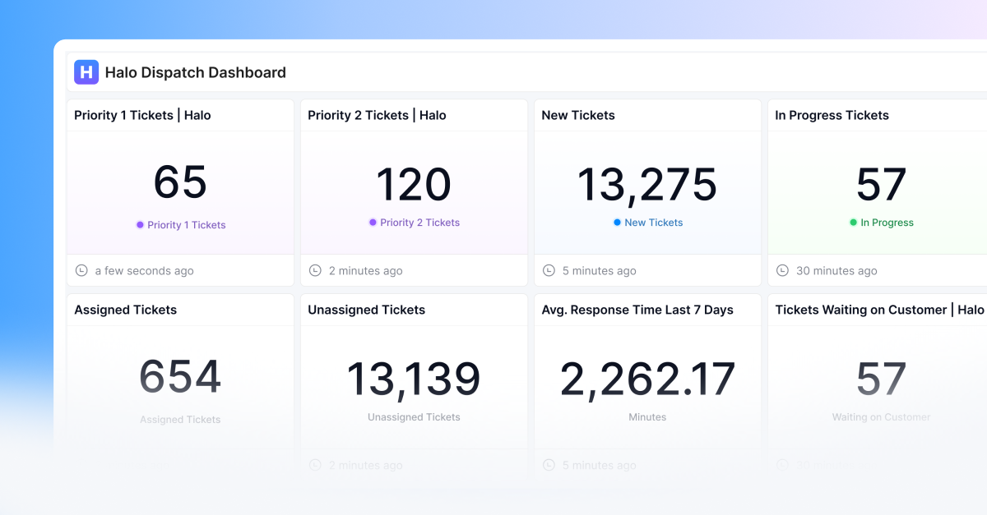987x515 pixels.
Task: Open the 'Priority 1 Tickets | Halo' widget title
Action: click(142, 115)
